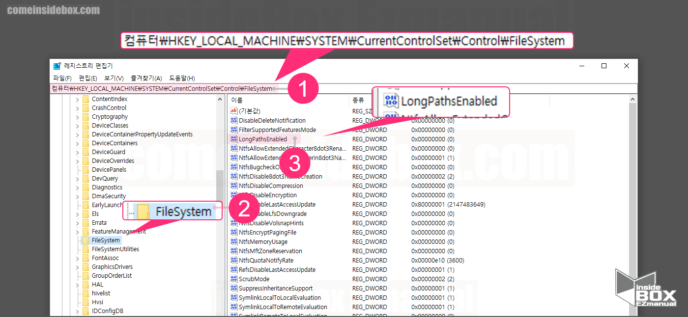Viewport: 688px width, 317px height.
Task: Open the 편집(E) menu
Action: point(88,79)
